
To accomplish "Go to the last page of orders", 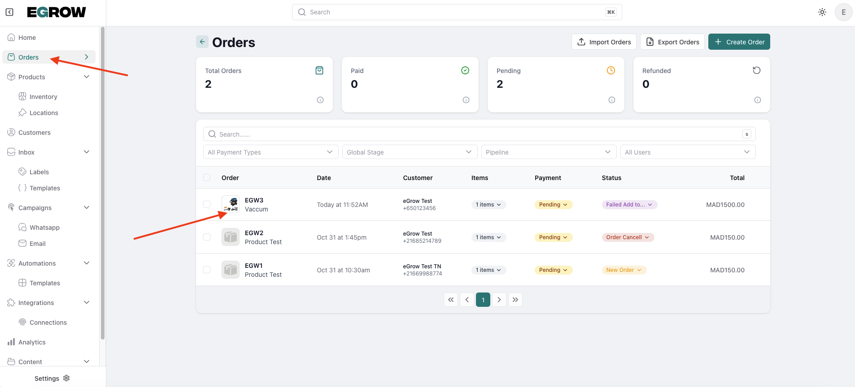I will click(x=515, y=300).
